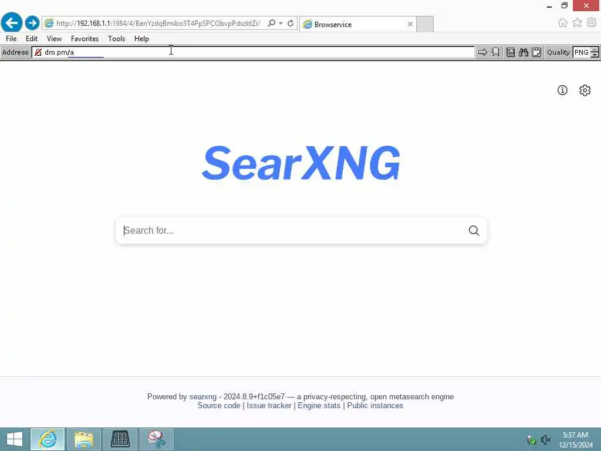Click the muted volume tray icon
This screenshot has width=601, height=451.
[x=546, y=439]
